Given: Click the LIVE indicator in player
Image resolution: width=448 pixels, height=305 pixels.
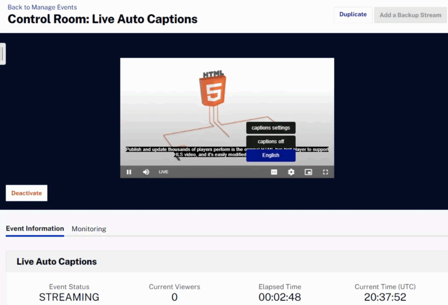Looking at the screenshot, I should click(x=163, y=172).
